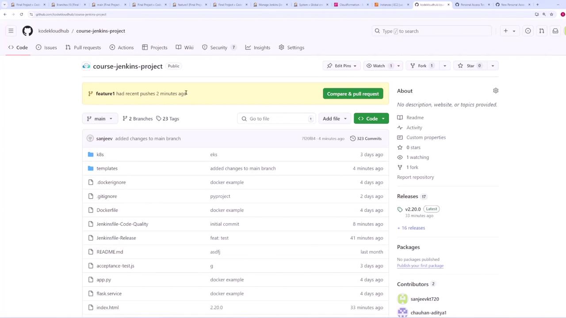Viewport: 566px width, 318px height.
Task: Open a new browser tab with the plus icon
Action: pyautogui.click(x=537, y=4)
